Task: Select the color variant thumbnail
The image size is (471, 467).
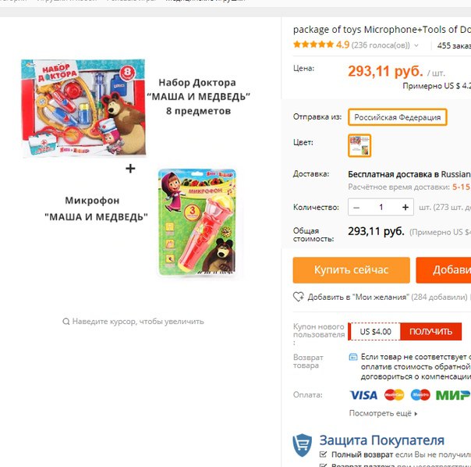Action: [x=359, y=145]
